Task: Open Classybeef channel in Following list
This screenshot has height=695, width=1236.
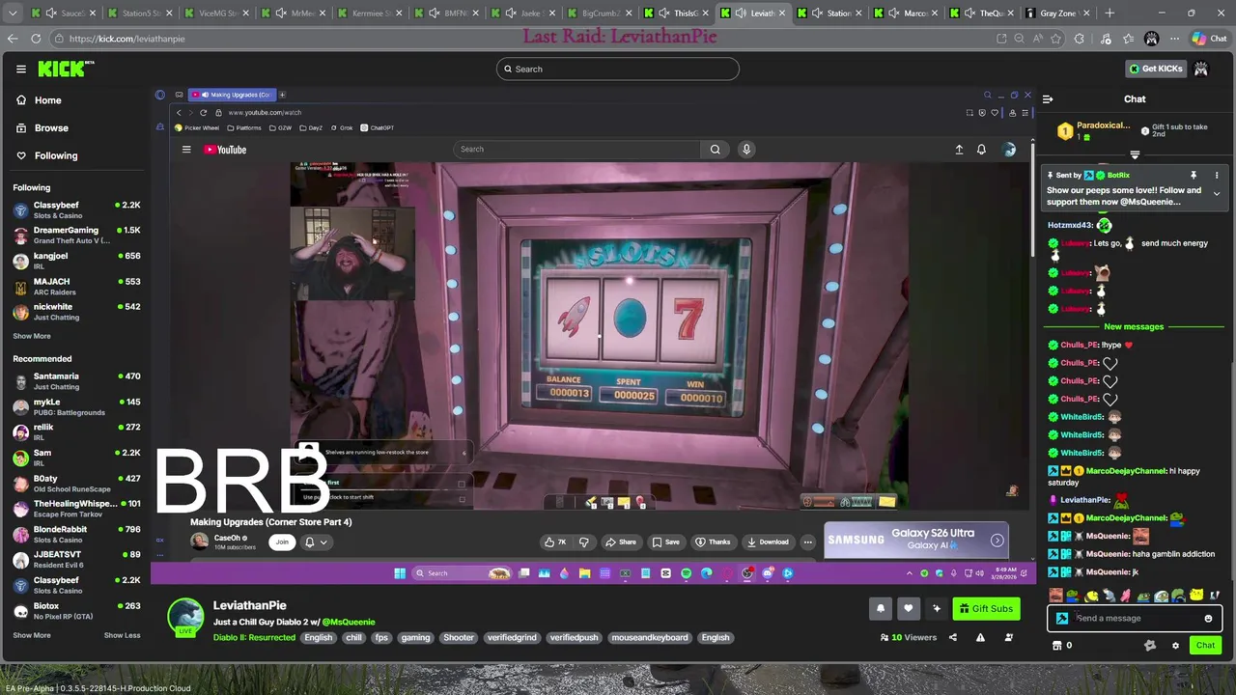Action: 75,209
